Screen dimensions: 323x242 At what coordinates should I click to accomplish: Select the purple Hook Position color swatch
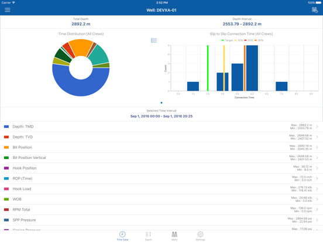6,168
